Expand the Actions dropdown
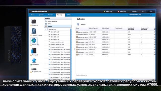Viewport: 161px width, 91px height. (83, 24)
